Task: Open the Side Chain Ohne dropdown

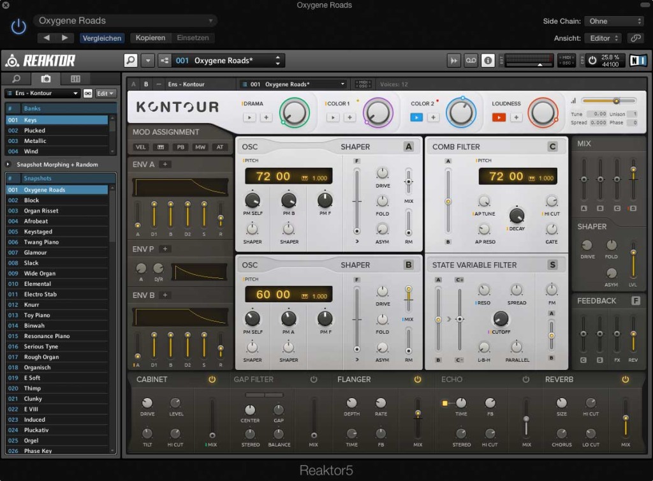Action: [613, 21]
